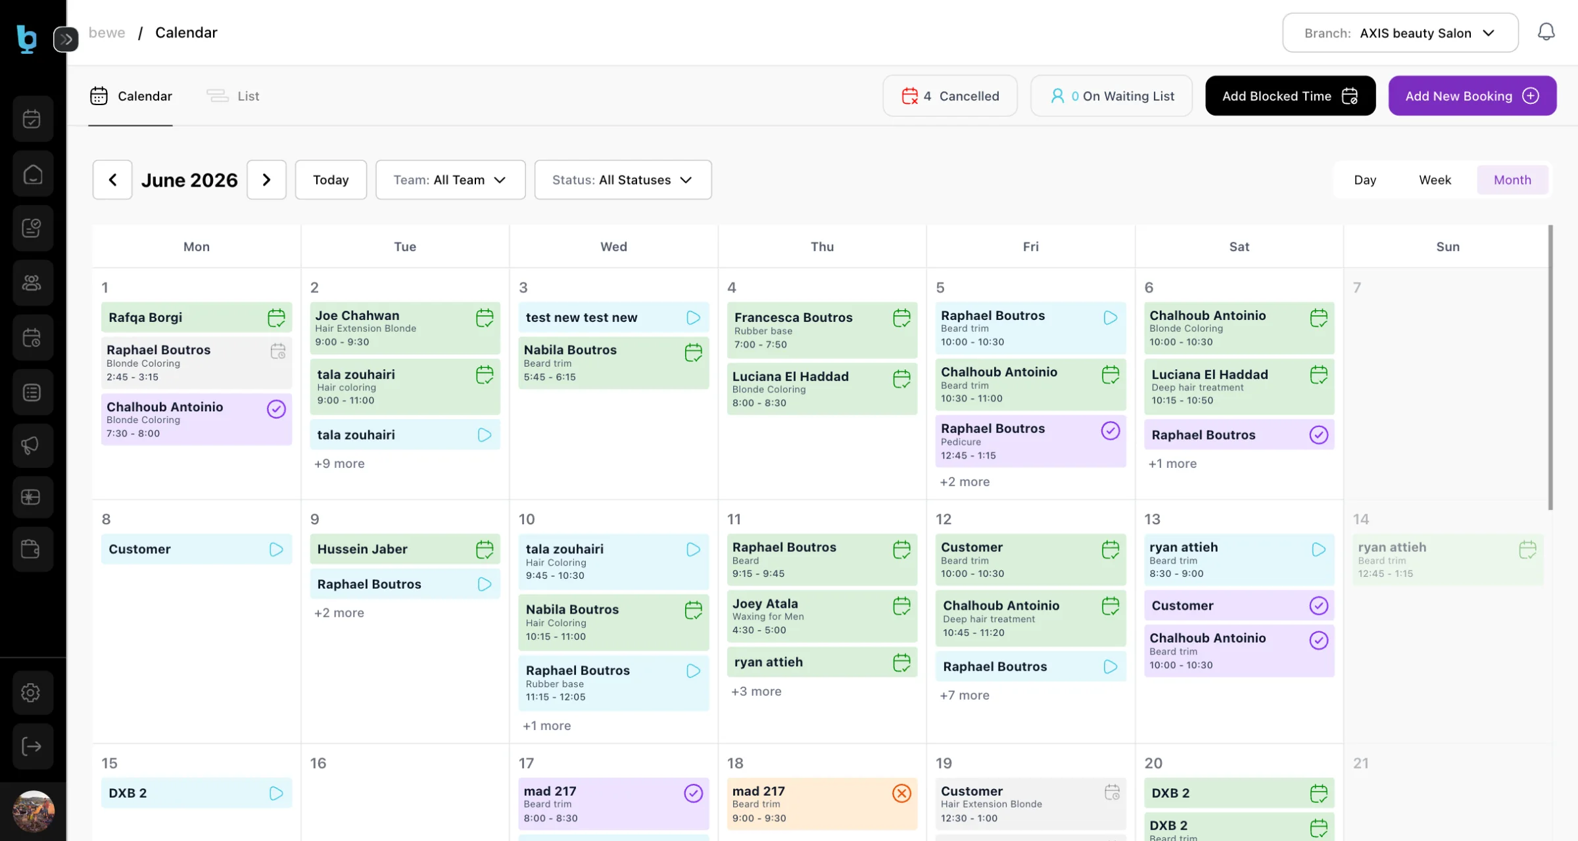This screenshot has height=841, width=1578.
Task: Open the Team: All Team dropdown
Action: pos(450,179)
